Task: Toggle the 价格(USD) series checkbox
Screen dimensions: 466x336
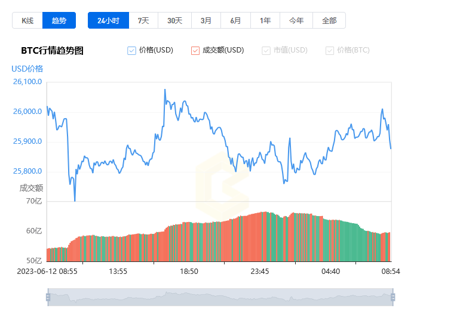Action: click(x=132, y=51)
